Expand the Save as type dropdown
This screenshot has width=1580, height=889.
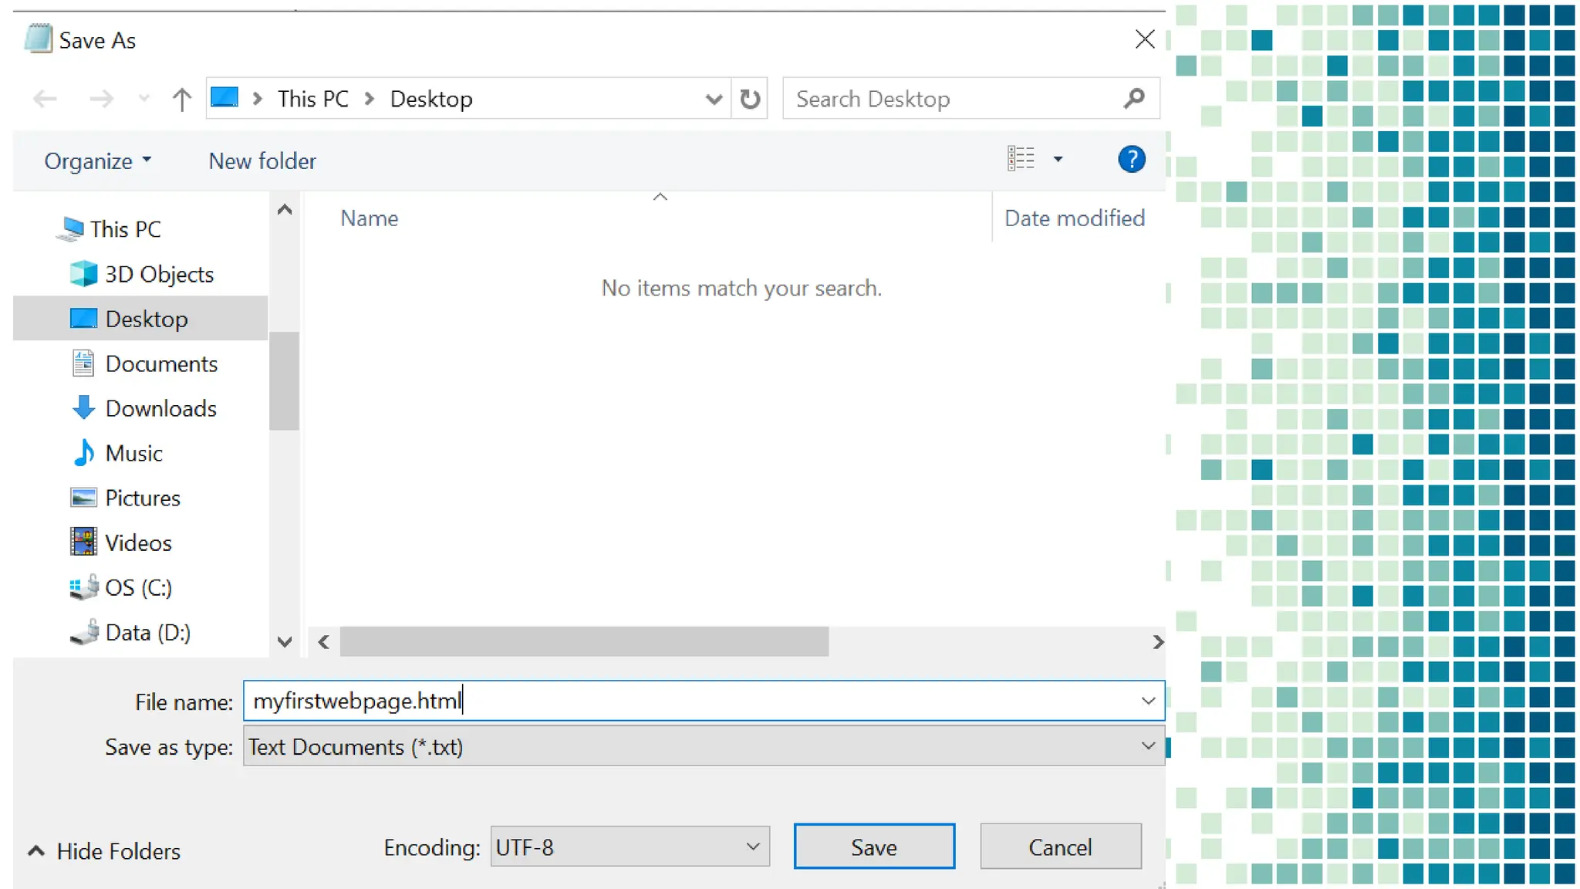[x=1148, y=746]
